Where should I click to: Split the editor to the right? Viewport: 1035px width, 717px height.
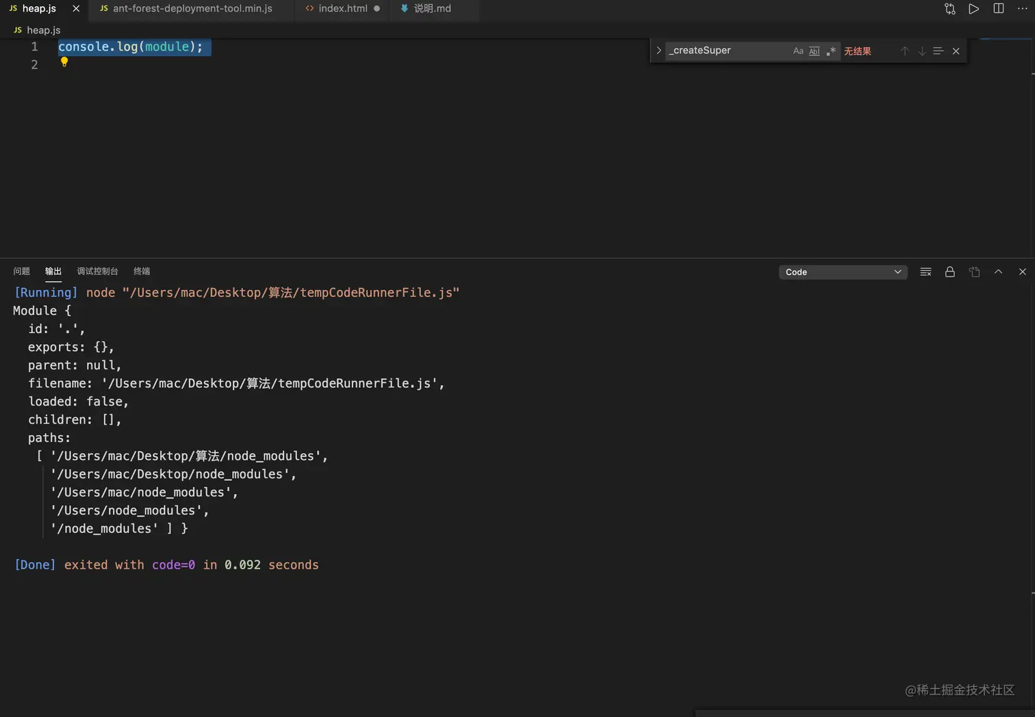(x=999, y=9)
